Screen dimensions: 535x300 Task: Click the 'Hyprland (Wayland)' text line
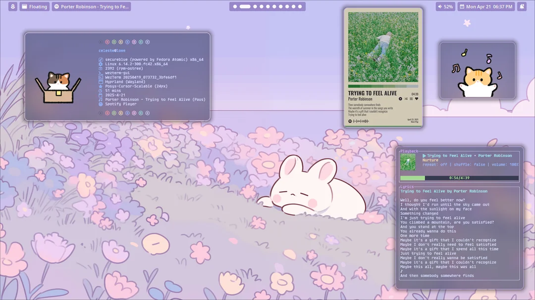point(125,82)
